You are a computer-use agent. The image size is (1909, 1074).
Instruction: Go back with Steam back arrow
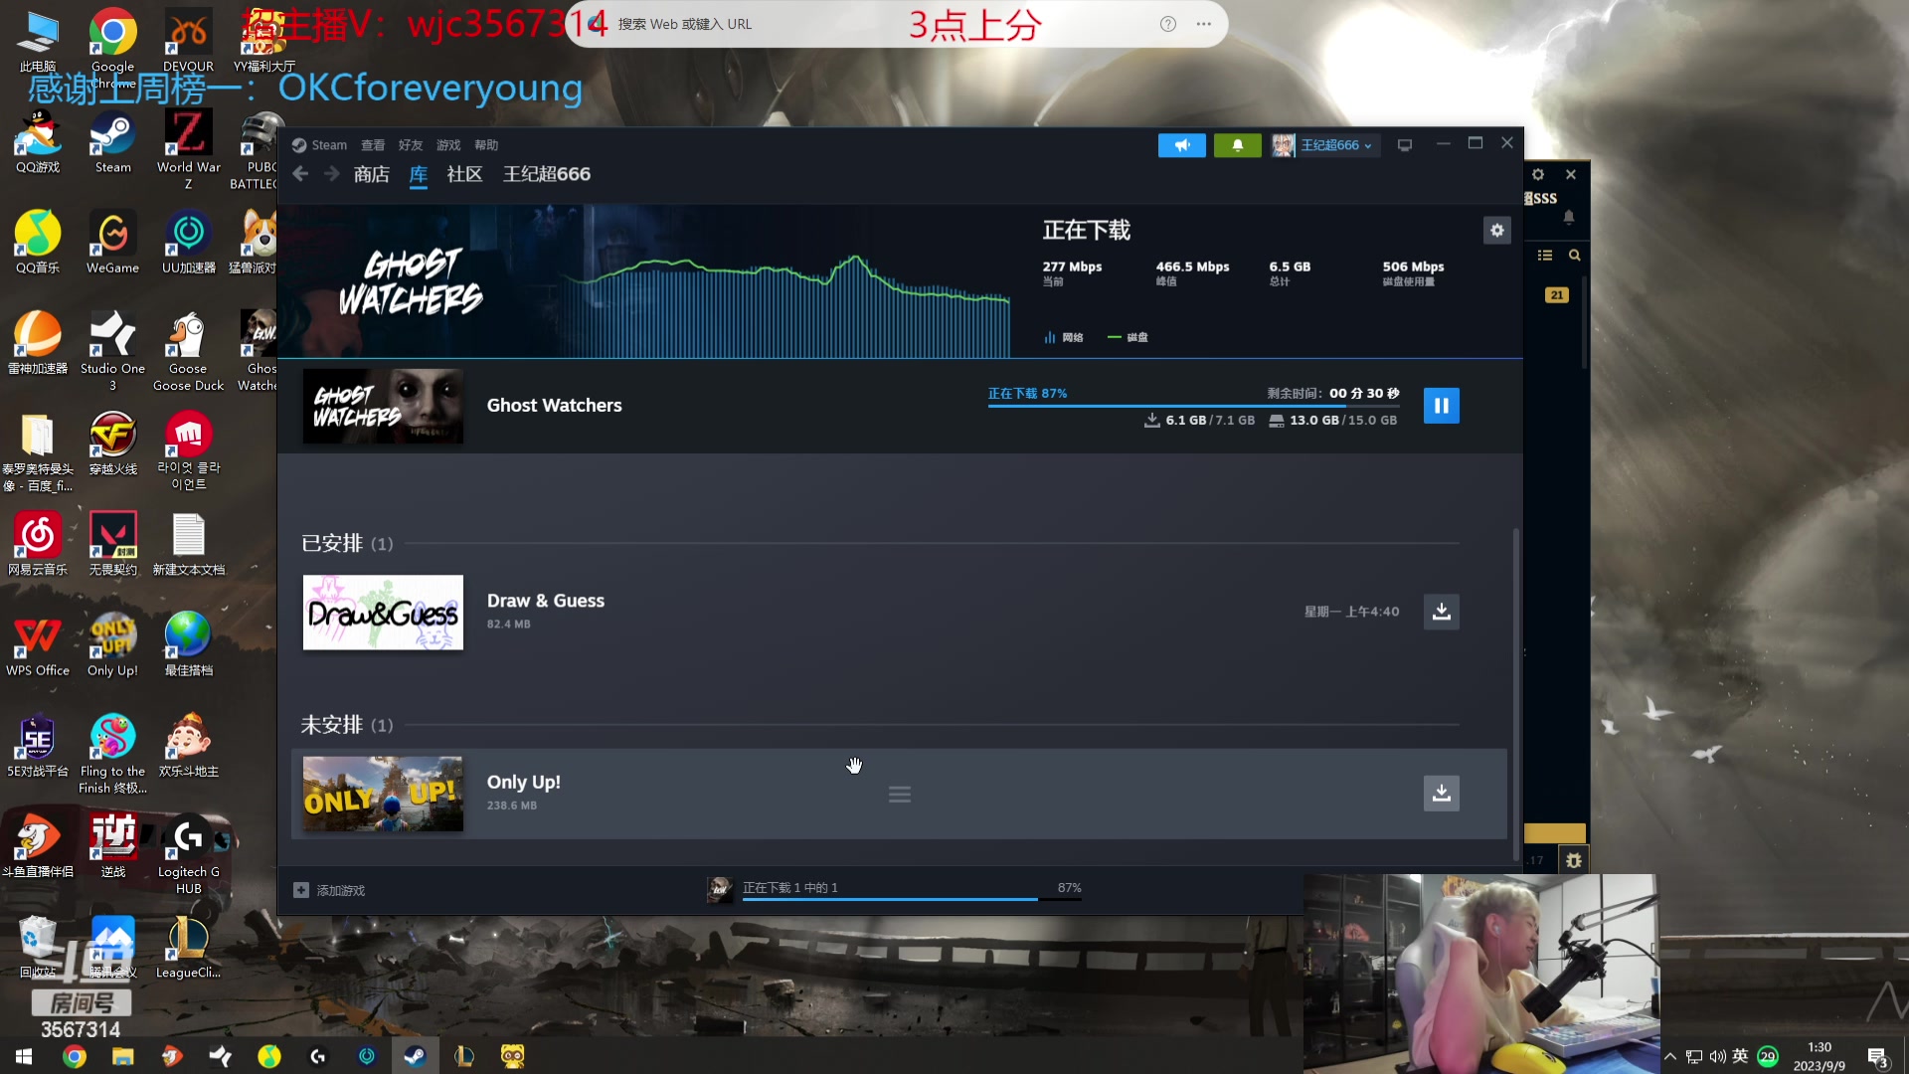[x=300, y=174]
